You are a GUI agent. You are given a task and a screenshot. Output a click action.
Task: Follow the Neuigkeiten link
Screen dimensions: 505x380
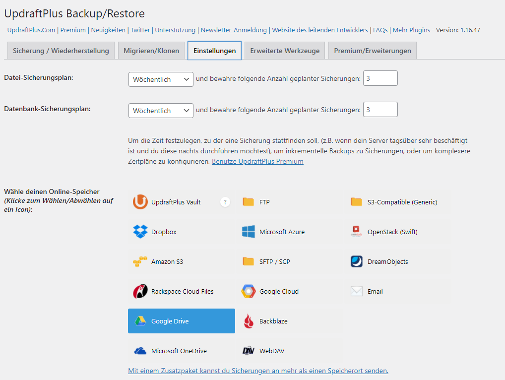click(x=108, y=30)
